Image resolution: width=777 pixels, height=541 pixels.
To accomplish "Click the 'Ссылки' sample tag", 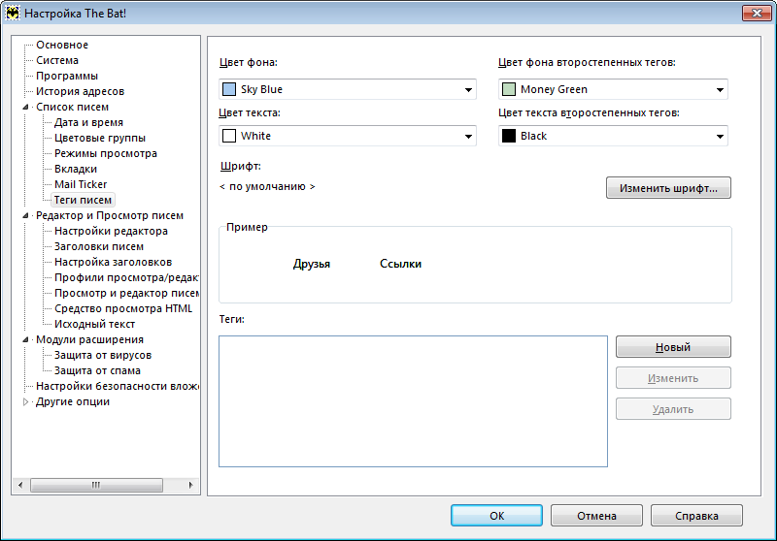I will coord(400,264).
